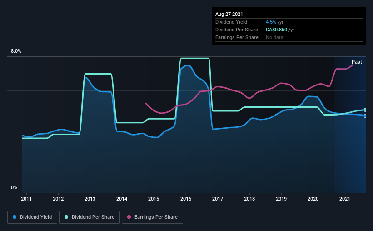Select the 2011 x-axis year label
The height and width of the screenshot is (231, 373).
click(x=26, y=199)
